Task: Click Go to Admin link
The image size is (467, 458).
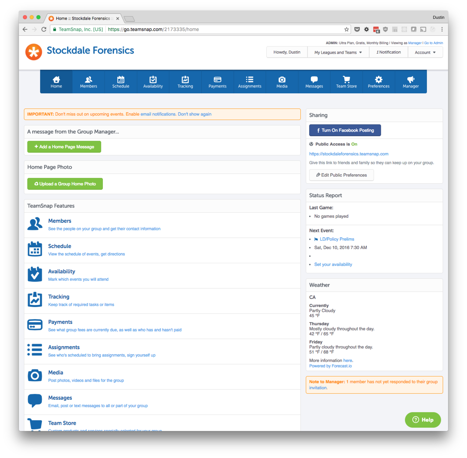Action: [x=433, y=43]
